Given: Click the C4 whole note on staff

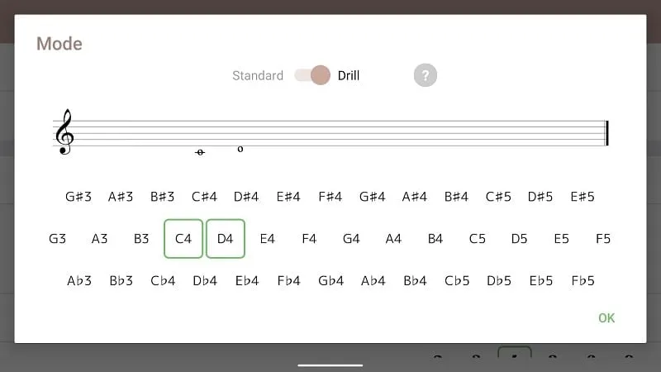Looking at the screenshot, I should (200, 152).
